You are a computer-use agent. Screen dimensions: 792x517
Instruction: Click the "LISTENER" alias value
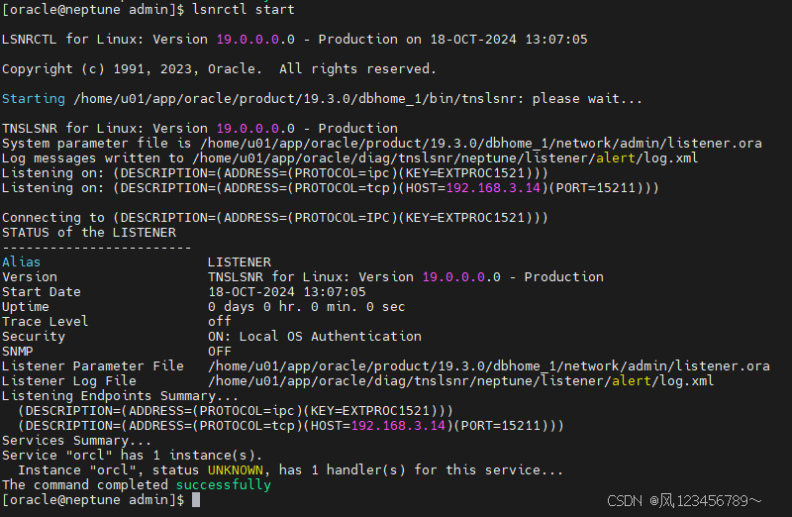click(x=239, y=261)
